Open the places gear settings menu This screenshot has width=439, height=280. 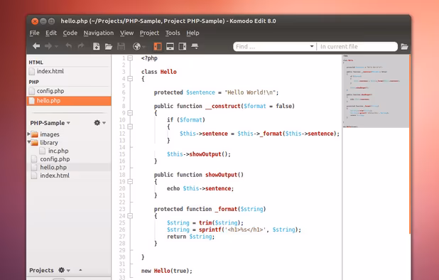point(99,123)
